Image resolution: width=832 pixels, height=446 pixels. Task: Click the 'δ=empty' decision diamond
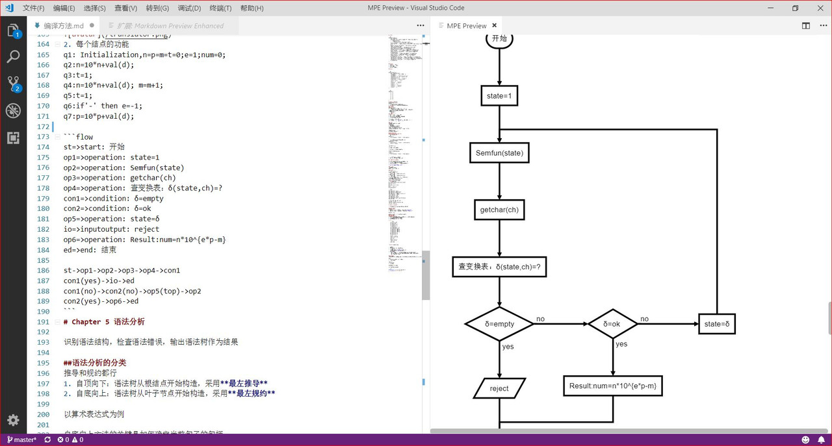point(499,323)
